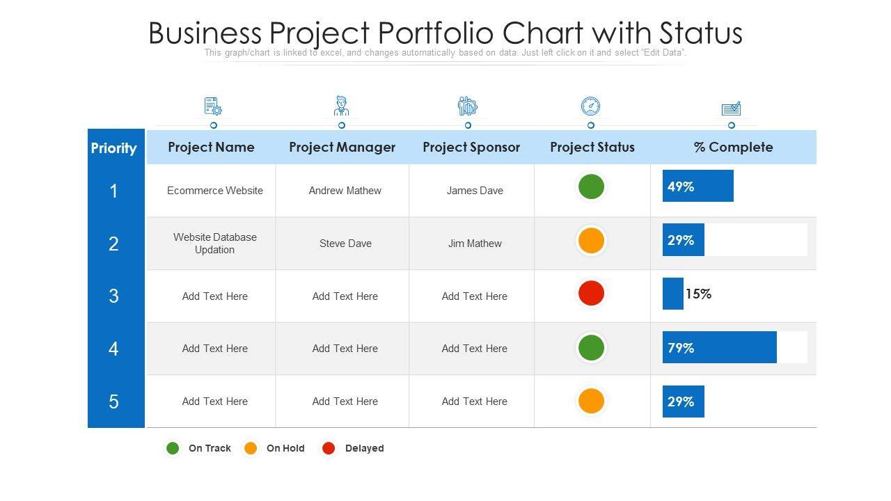Click the Ecommerce Website project name
Viewport: 891px width, 501px height.
click(215, 191)
